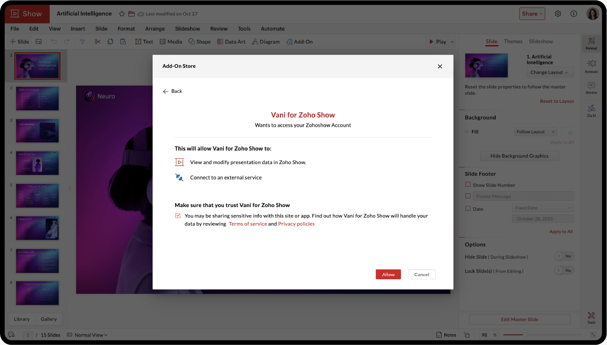Screen dimensions: 607x345
Task: Open the Add-On toolbar item
Action: point(299,42)
